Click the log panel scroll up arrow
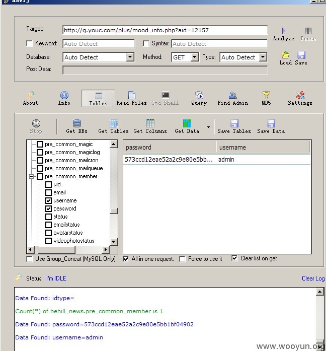326x351 pixels. coord(320,292)
